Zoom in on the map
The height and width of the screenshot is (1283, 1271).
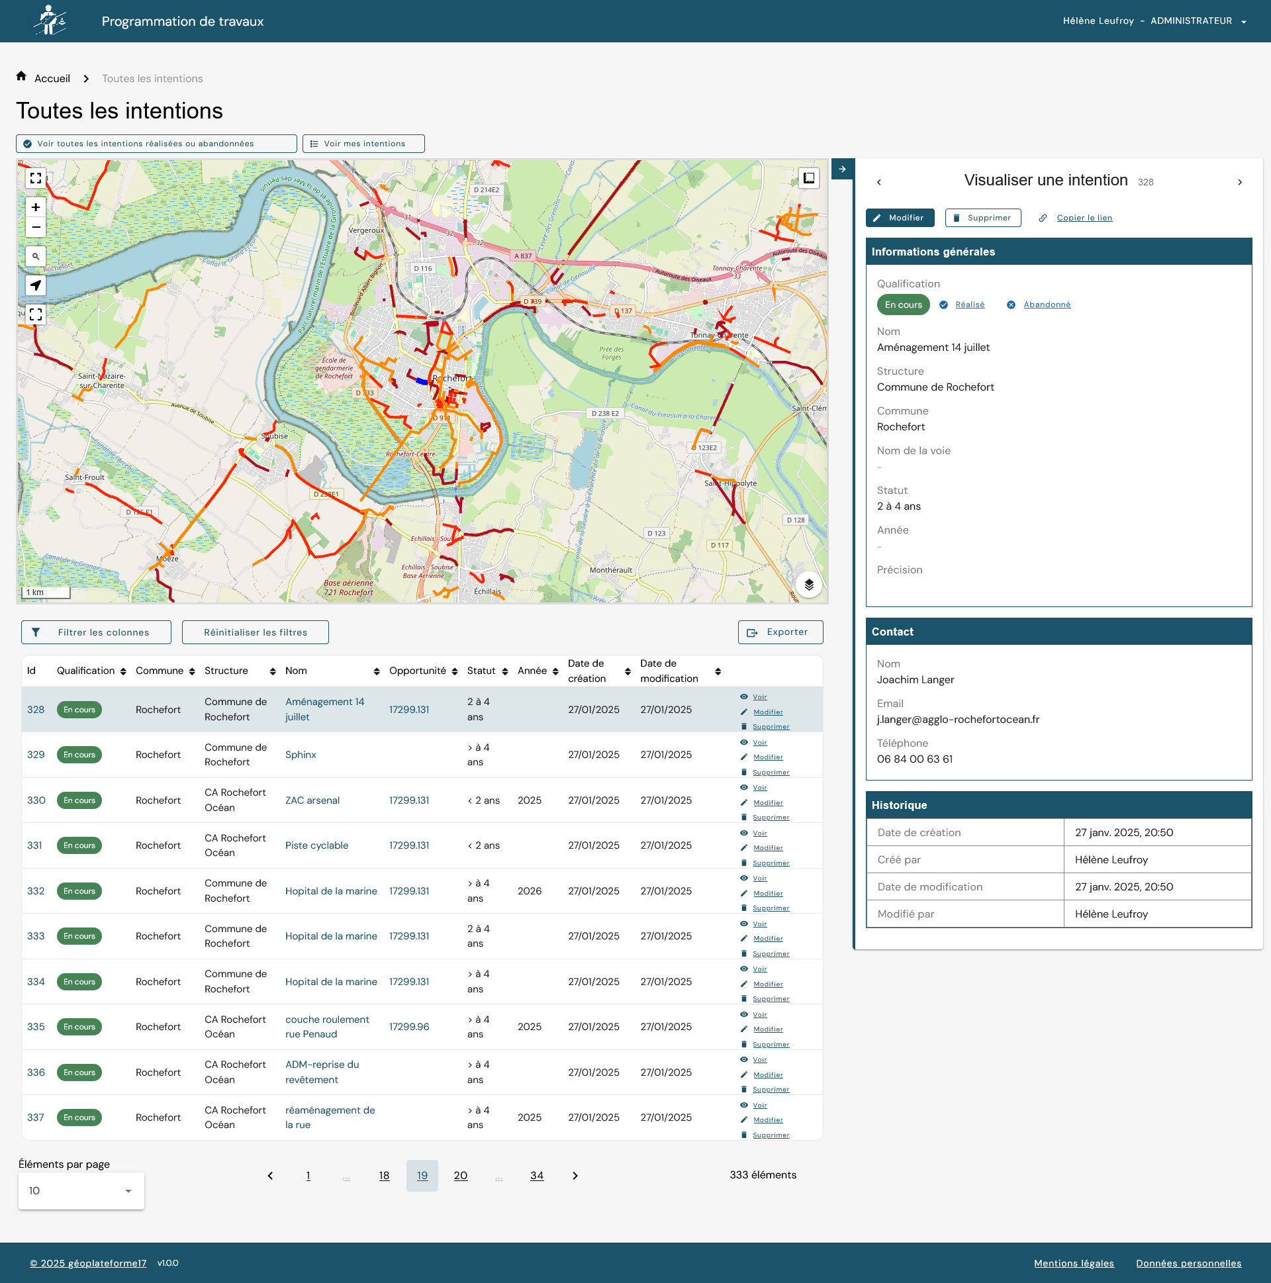36,207
